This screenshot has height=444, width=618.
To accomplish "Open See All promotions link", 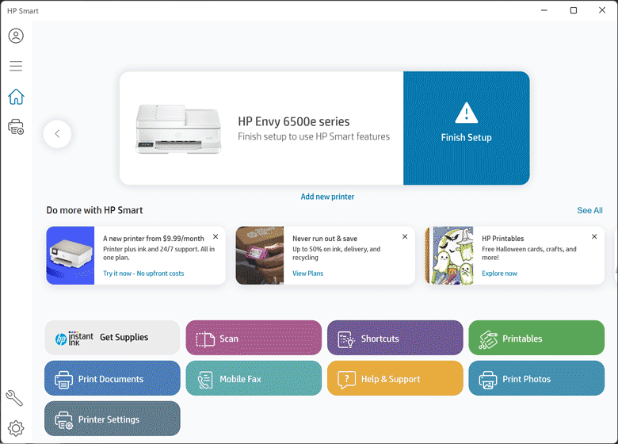I will click(x=589, y=211).
